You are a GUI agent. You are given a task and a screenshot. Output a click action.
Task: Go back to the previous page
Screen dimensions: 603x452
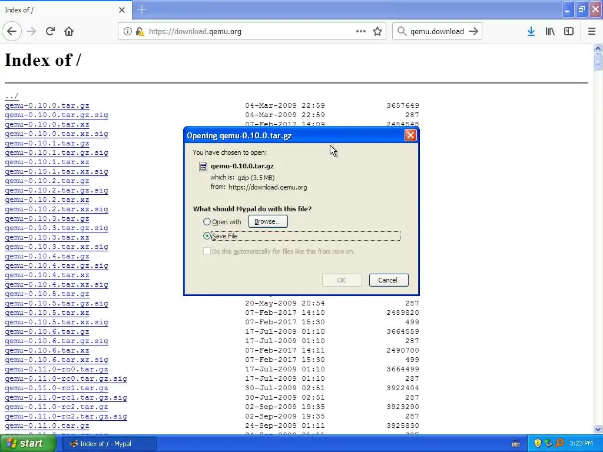tap(12, 31)
